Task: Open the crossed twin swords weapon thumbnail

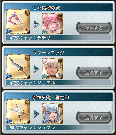Action: click(18, 111)
